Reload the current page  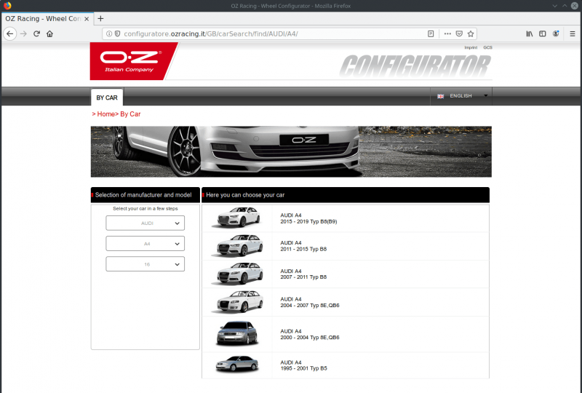coord(36,33)
